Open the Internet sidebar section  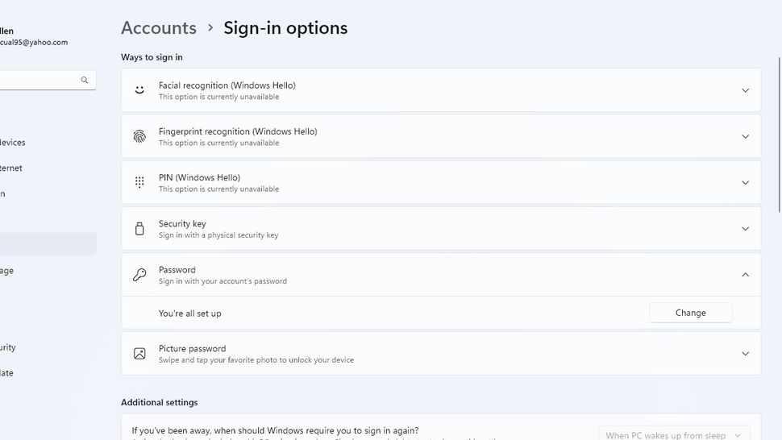tap(11, 168)
